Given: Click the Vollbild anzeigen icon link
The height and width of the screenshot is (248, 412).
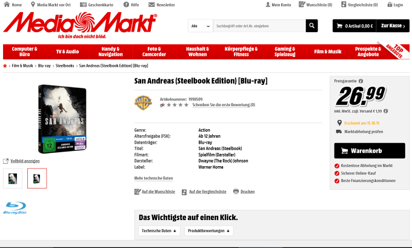Looking at the screenshot, I should [5, 161].
